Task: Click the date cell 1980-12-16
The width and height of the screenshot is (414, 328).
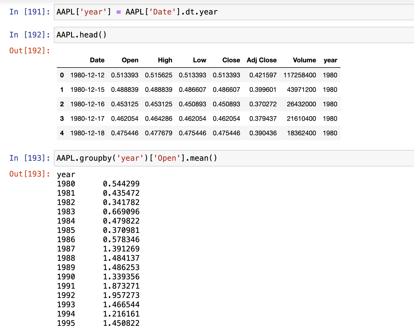Action: 87,104
